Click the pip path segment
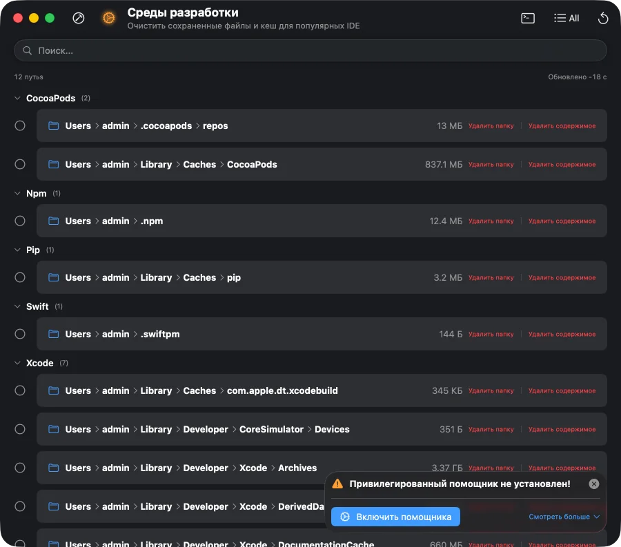Screen dimensions: 621x547 point(234,278)
